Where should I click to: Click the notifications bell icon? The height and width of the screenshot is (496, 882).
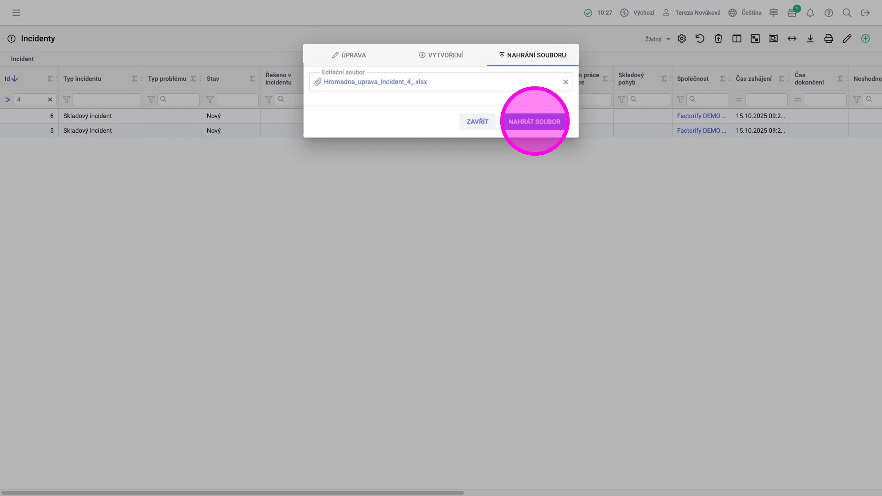[810, 13]
